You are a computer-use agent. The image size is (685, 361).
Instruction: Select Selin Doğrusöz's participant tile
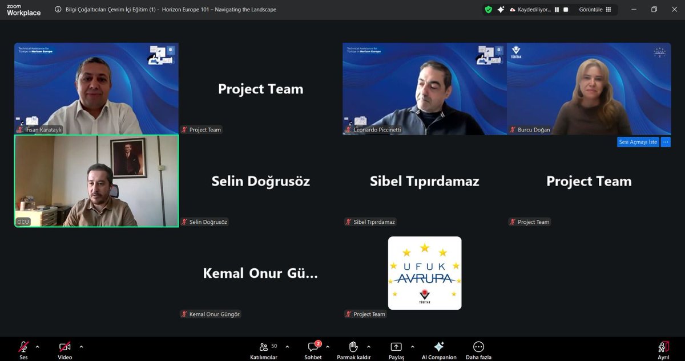click(x=261, y=181)
